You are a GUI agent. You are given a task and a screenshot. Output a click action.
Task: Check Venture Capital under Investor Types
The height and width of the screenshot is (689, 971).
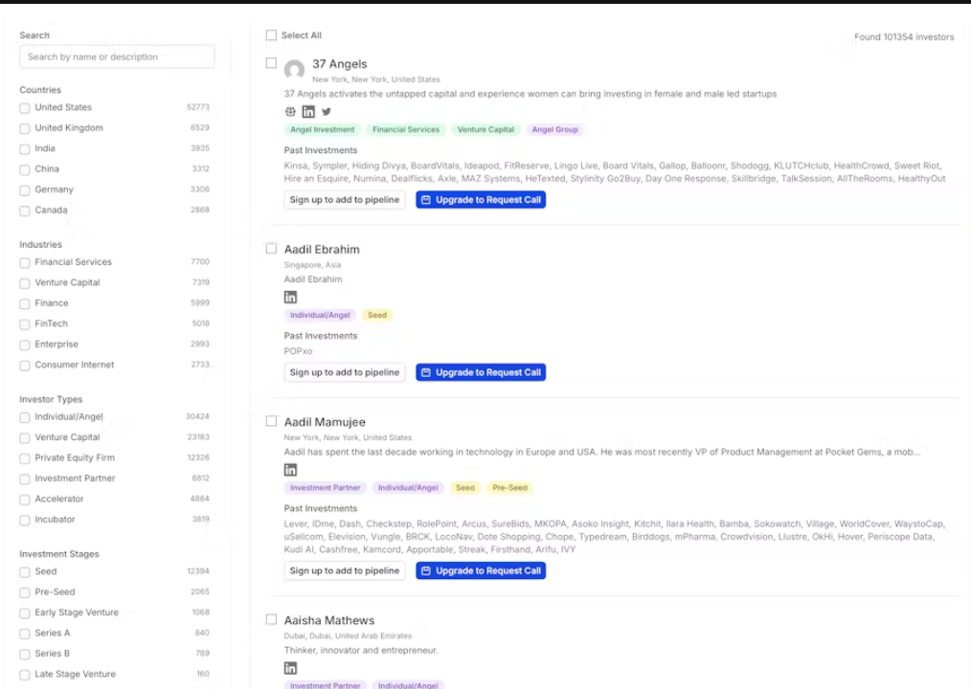(25, 438)
